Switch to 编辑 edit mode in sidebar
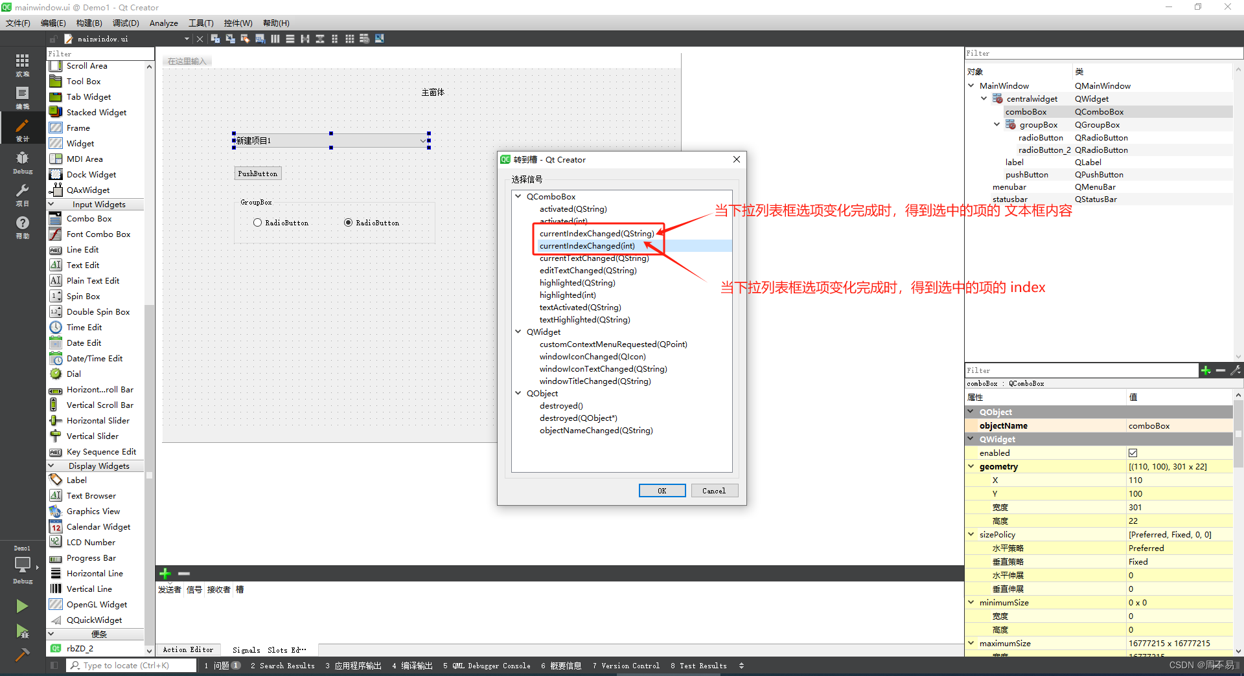Image resolution: width=1244 pixels, height=676 pixels. [23, 97]
